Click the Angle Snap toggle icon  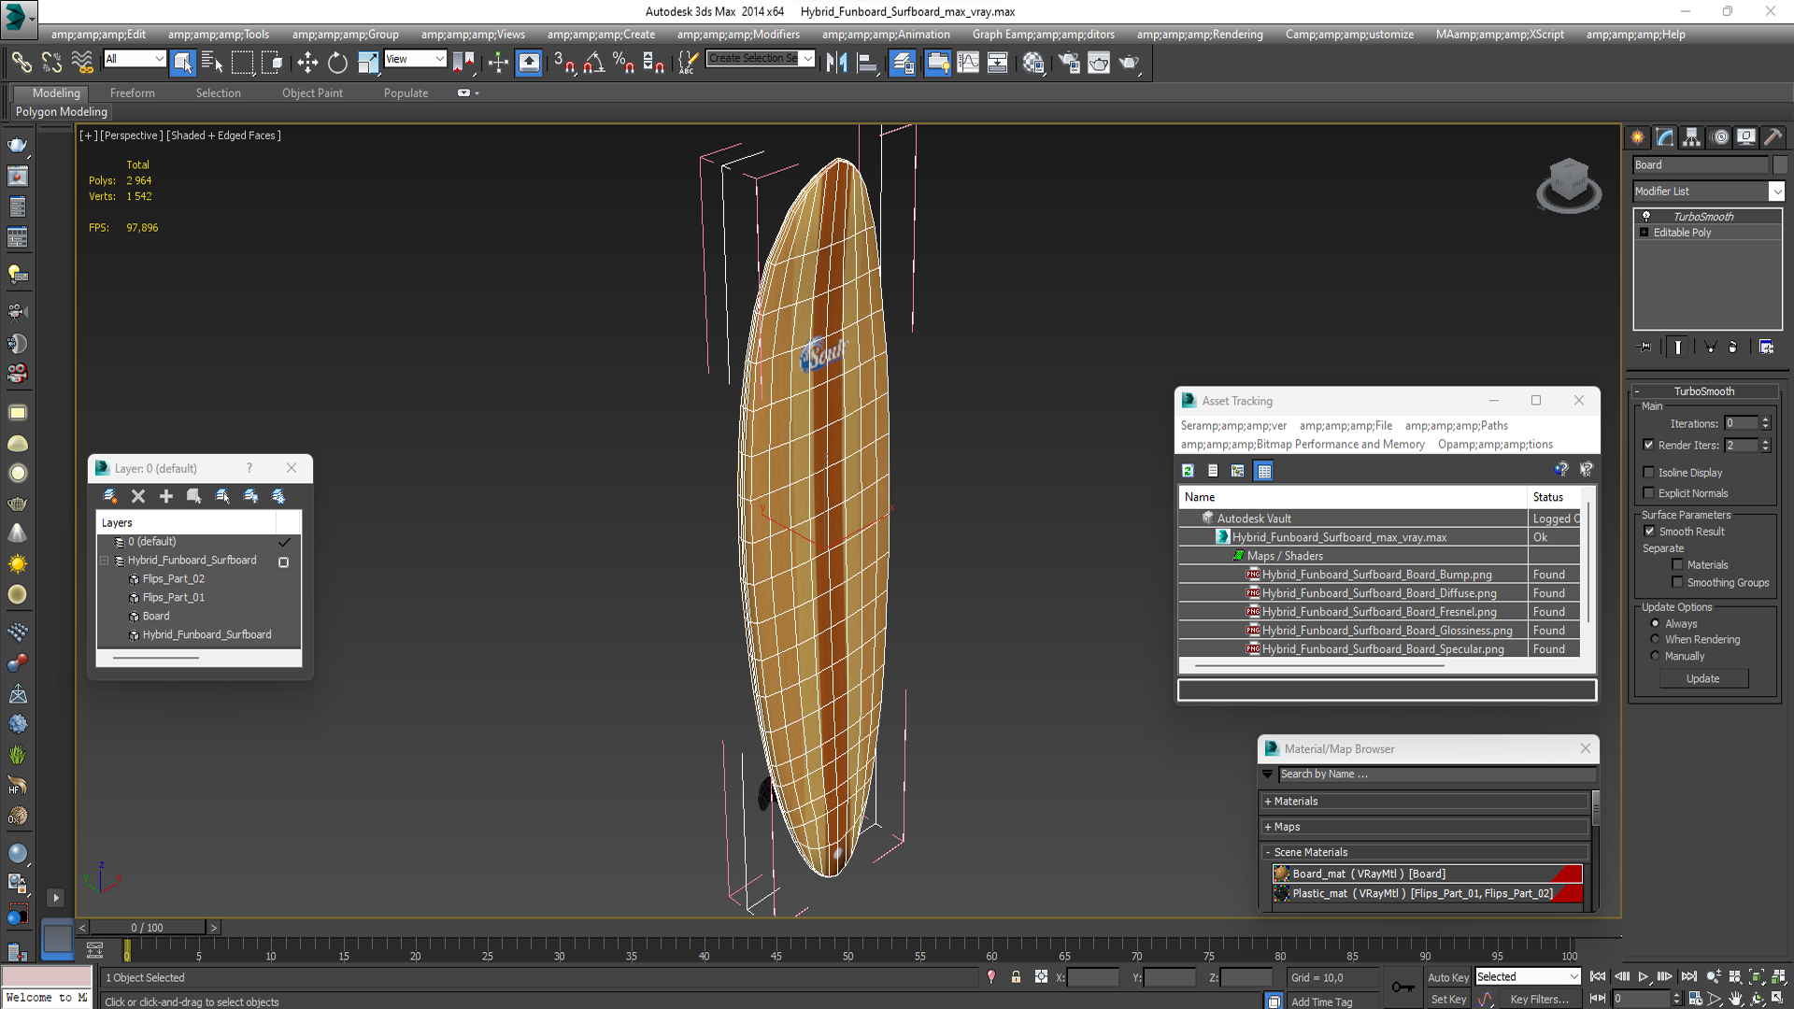tap(594, 63)
